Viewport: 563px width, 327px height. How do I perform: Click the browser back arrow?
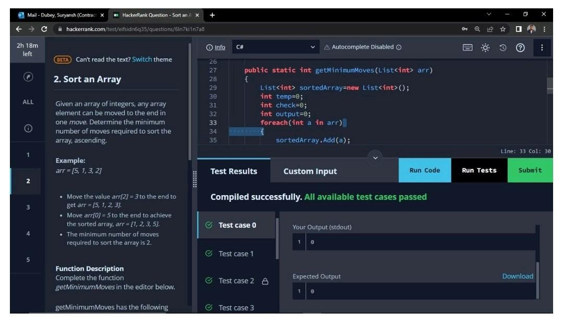tap(19, 29)
